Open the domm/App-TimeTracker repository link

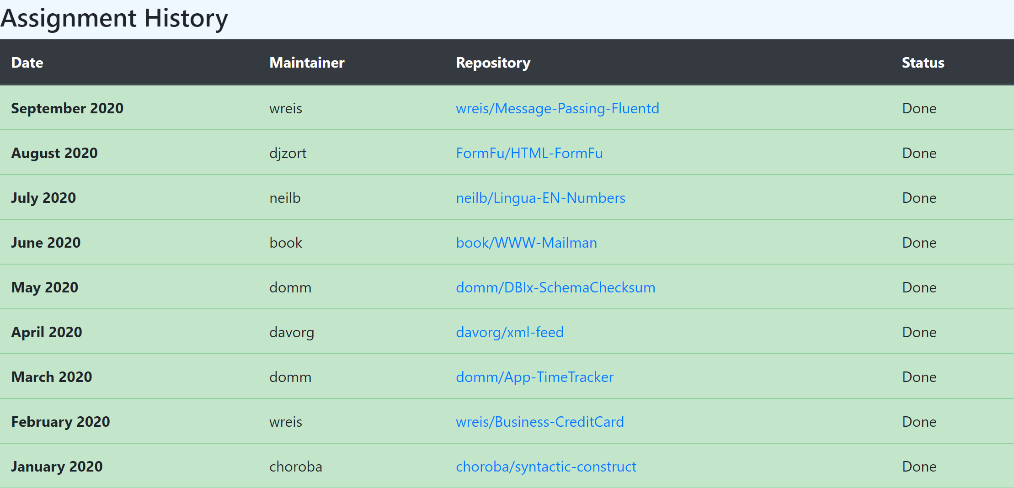(x=534, y=377)
